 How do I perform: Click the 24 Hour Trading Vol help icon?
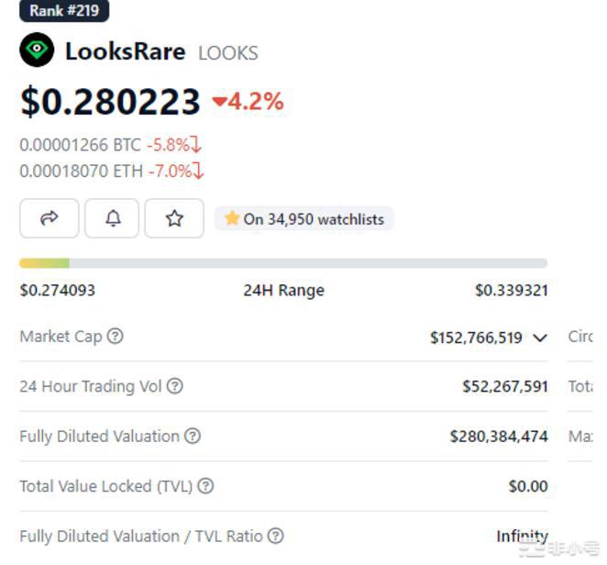pos(174,386)
